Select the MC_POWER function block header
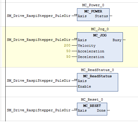The image size is (138, 127). [x=93, y=11]
